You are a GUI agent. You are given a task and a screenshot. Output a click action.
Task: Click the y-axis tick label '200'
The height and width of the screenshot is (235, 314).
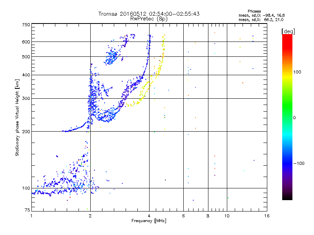click(26, 132)
